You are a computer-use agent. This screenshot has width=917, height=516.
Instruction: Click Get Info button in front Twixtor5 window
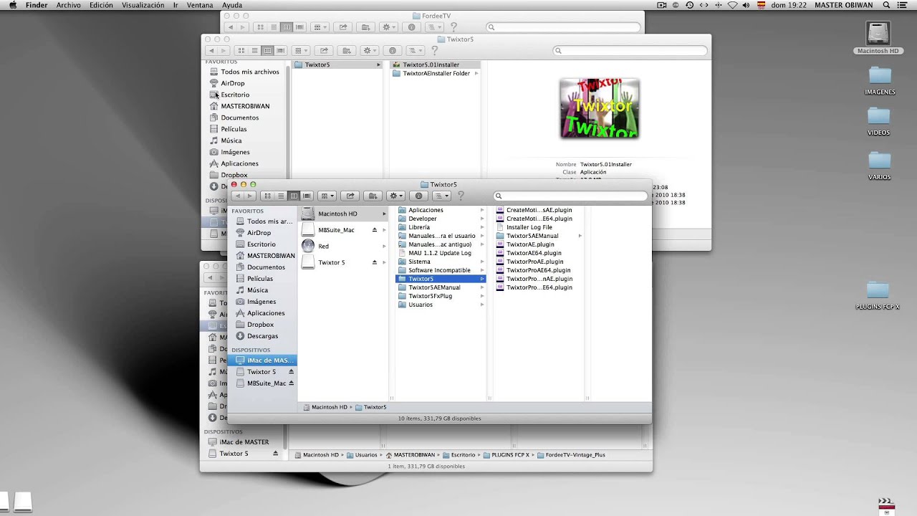coord(419,196)
